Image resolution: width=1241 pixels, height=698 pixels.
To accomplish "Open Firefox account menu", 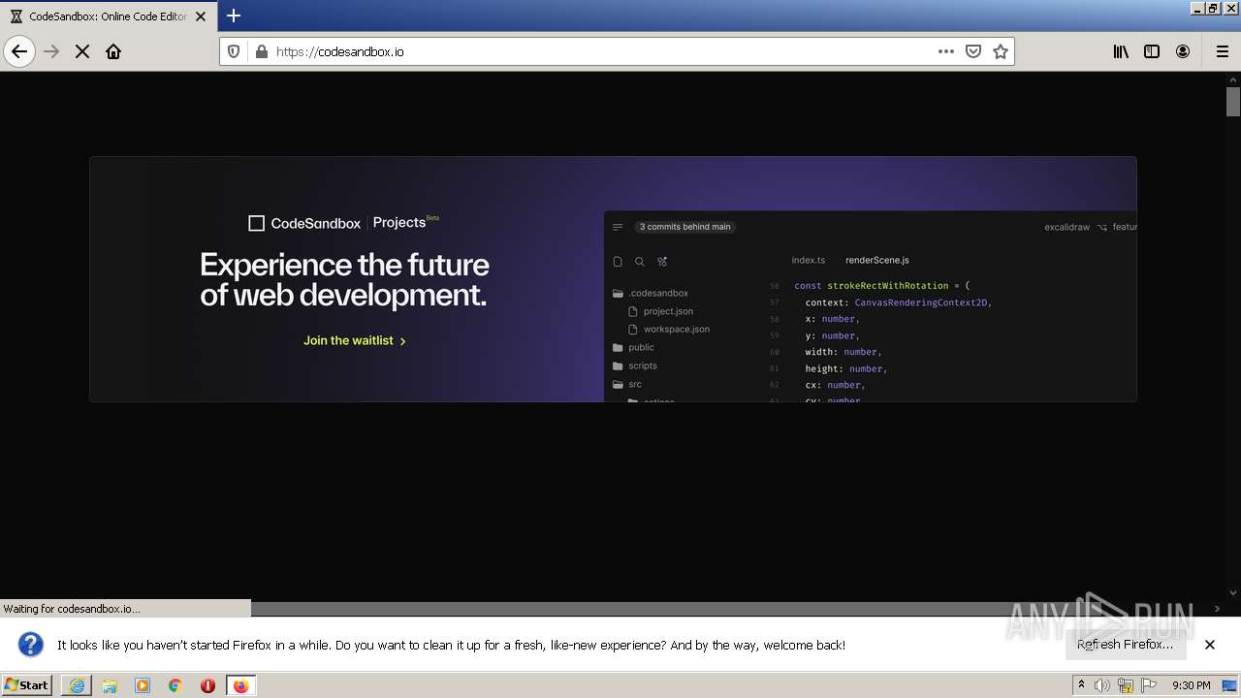I will (x=1183, y=51).
